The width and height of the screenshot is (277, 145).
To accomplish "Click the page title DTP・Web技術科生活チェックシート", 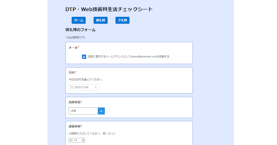I will (109, 9).
